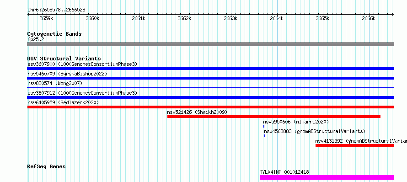This screenshot has width=407, height=182.
Task: Click the chr6:2658578..2666528 coordinate label
Action: [x=56, y=10]
